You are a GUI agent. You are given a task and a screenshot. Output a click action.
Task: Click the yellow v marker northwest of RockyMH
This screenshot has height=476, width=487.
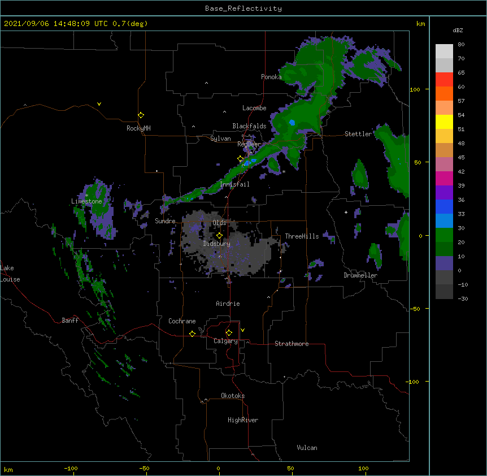tap(99, 104)
